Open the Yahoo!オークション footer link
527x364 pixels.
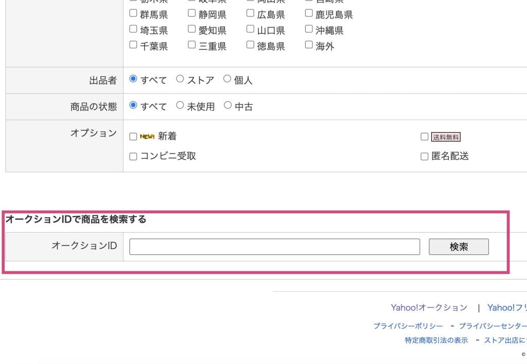429,308
